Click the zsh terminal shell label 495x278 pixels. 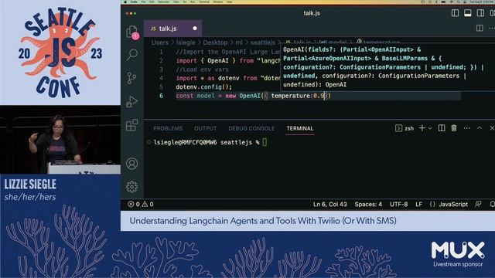pos(405,128)
